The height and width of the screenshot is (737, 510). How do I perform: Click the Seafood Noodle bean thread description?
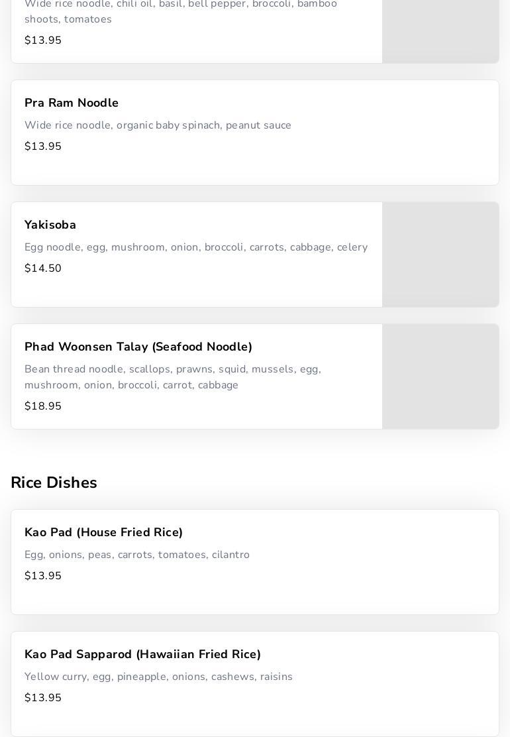tap(173, 377)
